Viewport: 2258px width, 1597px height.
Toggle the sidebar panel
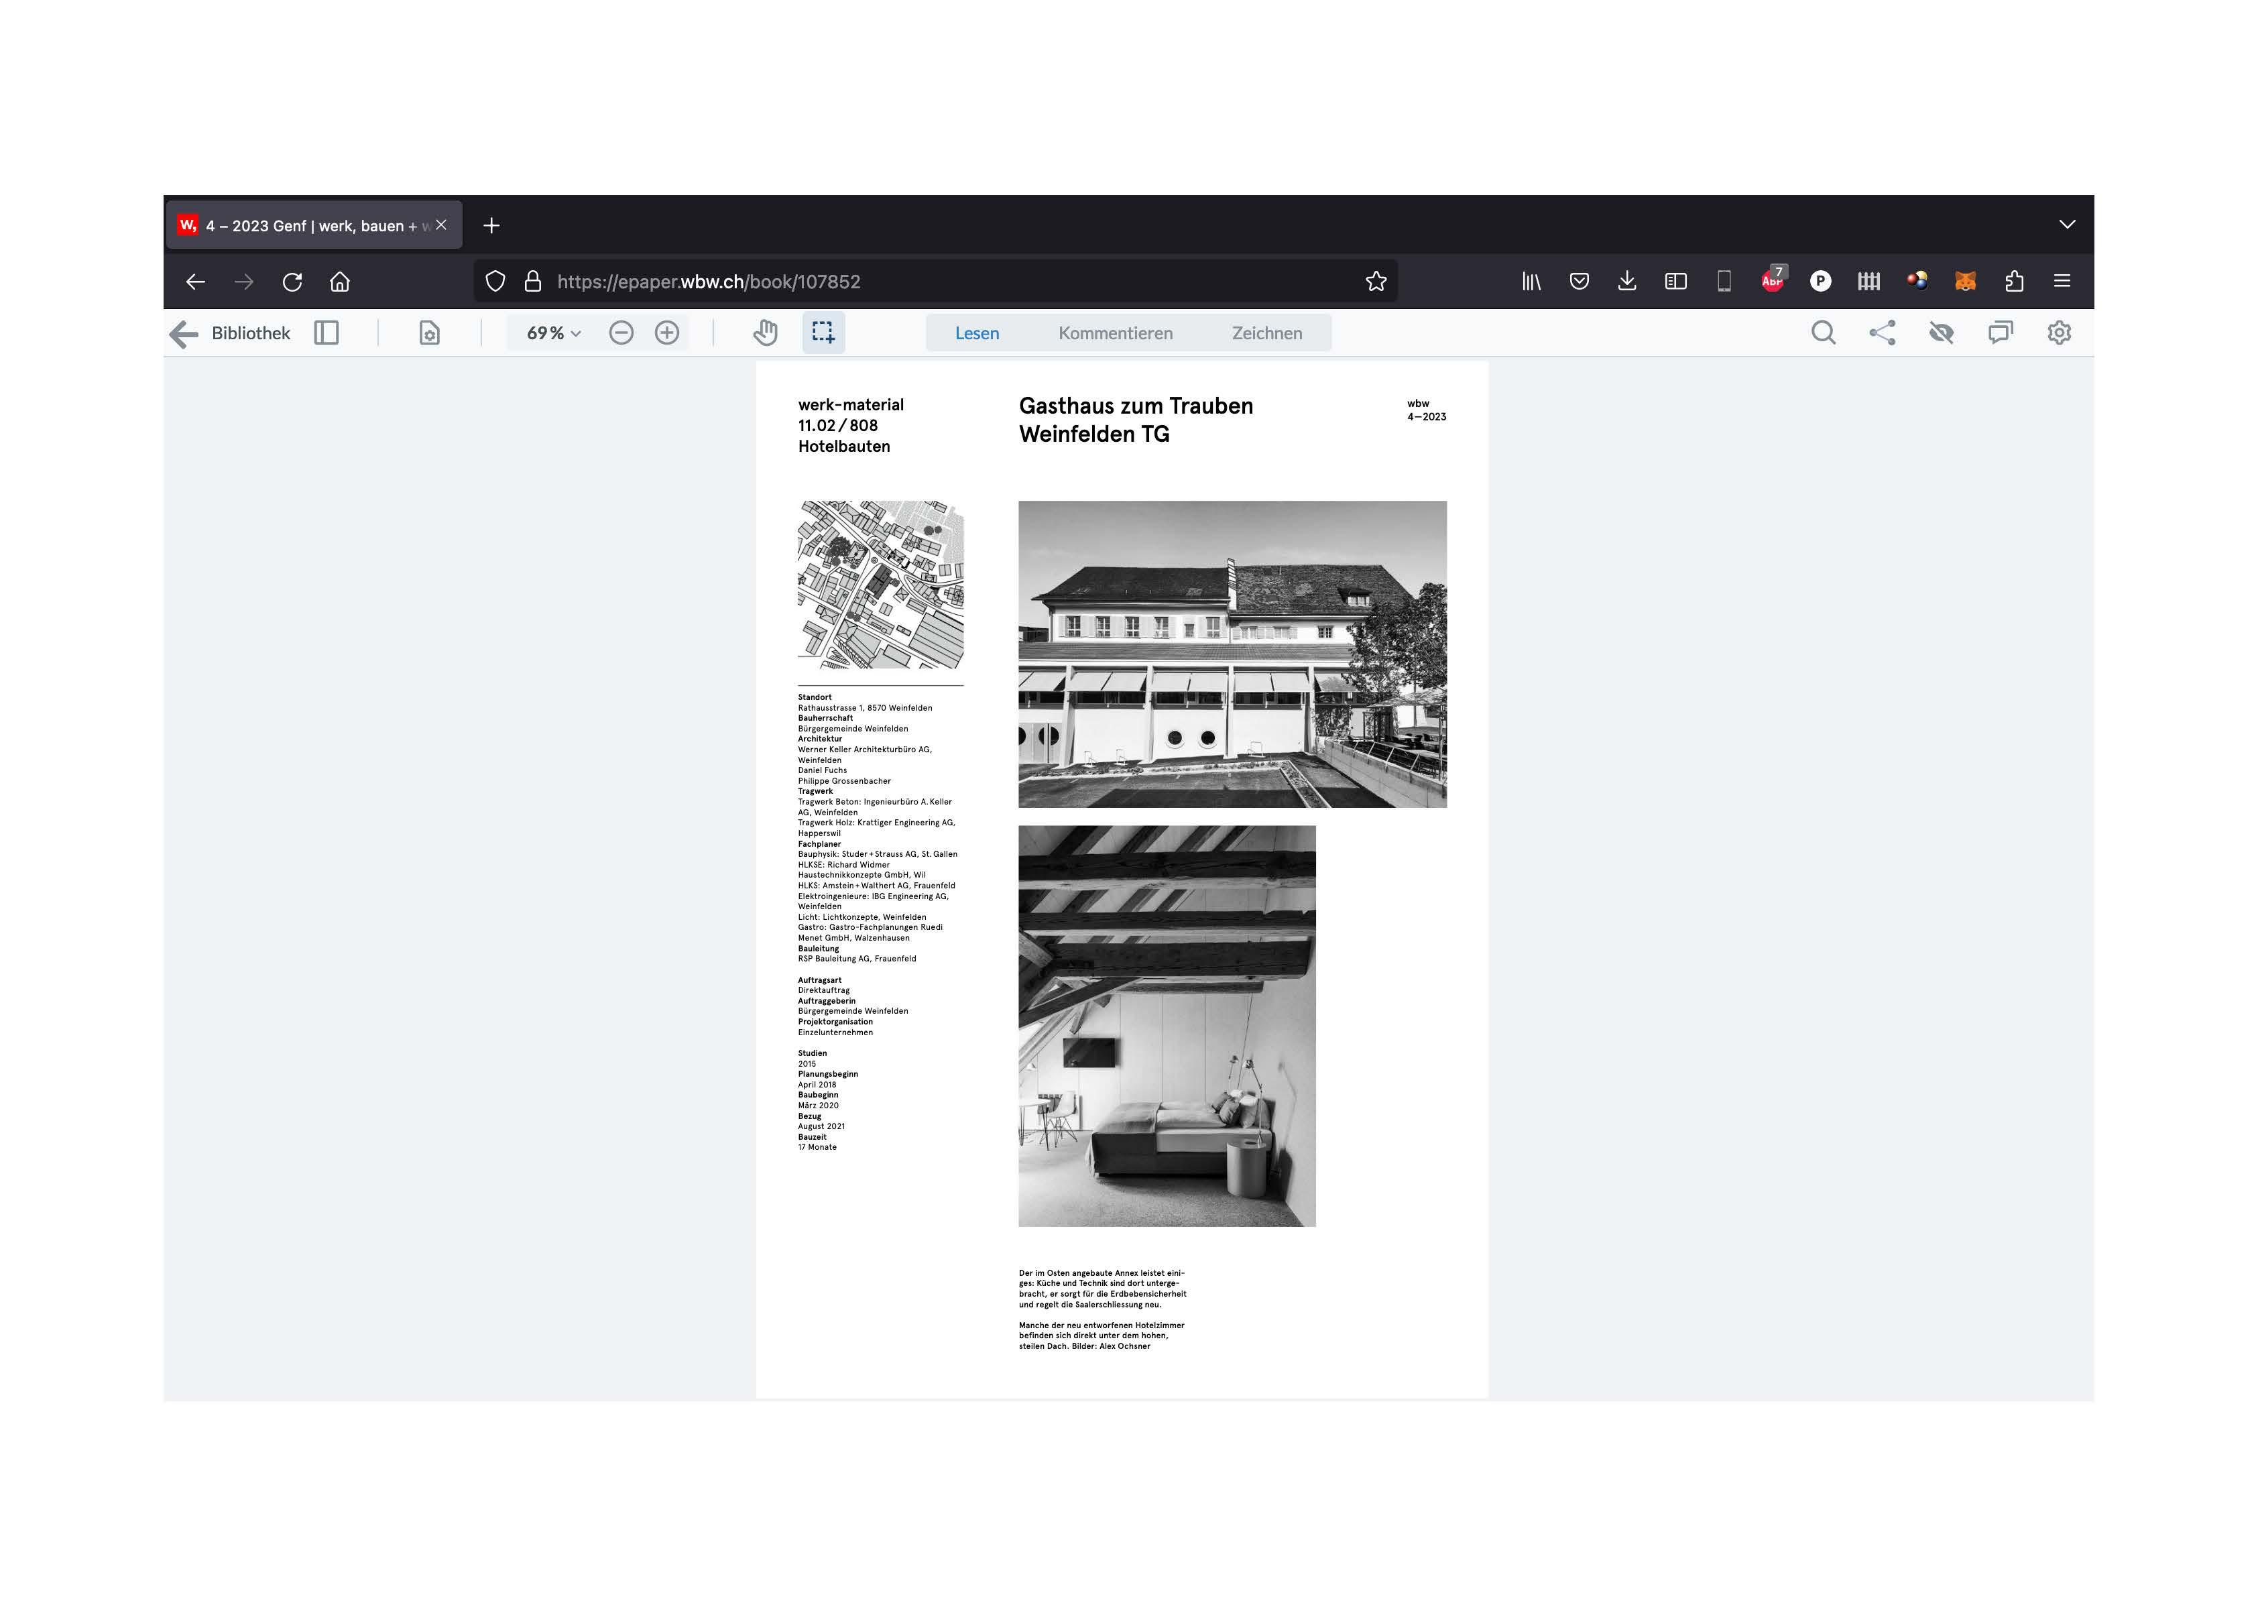point(326,333)
